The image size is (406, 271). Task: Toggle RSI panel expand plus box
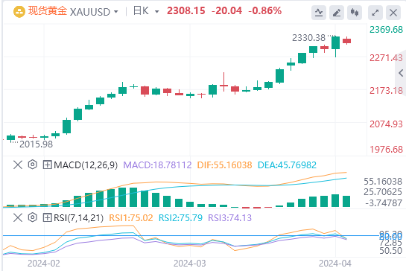pyautogui.click(x=48, y=217)
